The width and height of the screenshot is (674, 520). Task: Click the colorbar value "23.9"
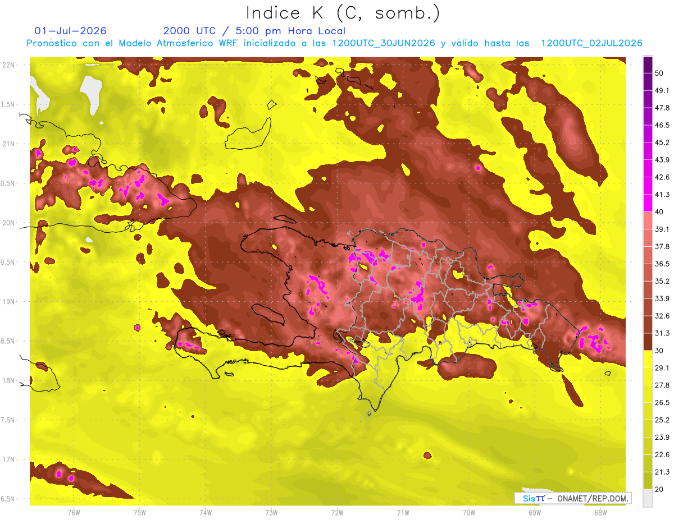pos(662,437)
